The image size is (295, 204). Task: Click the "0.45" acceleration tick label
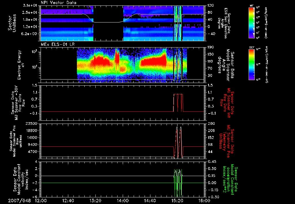[x=212, y=162]
